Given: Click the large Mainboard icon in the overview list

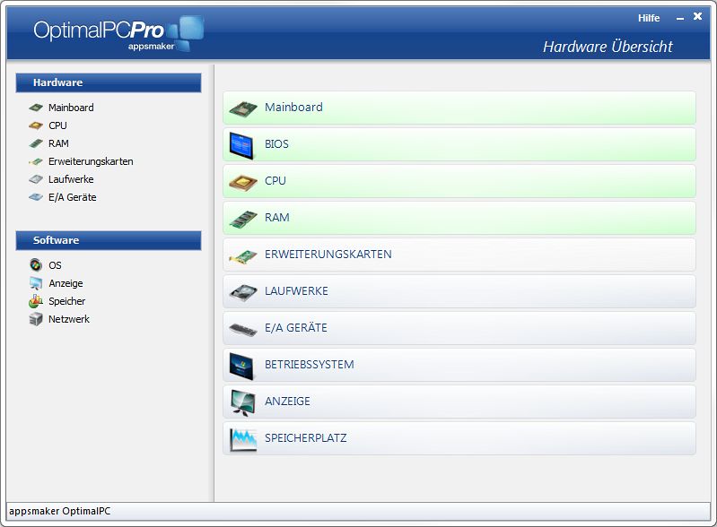Looking at the screenshot, I should (243, 108).
